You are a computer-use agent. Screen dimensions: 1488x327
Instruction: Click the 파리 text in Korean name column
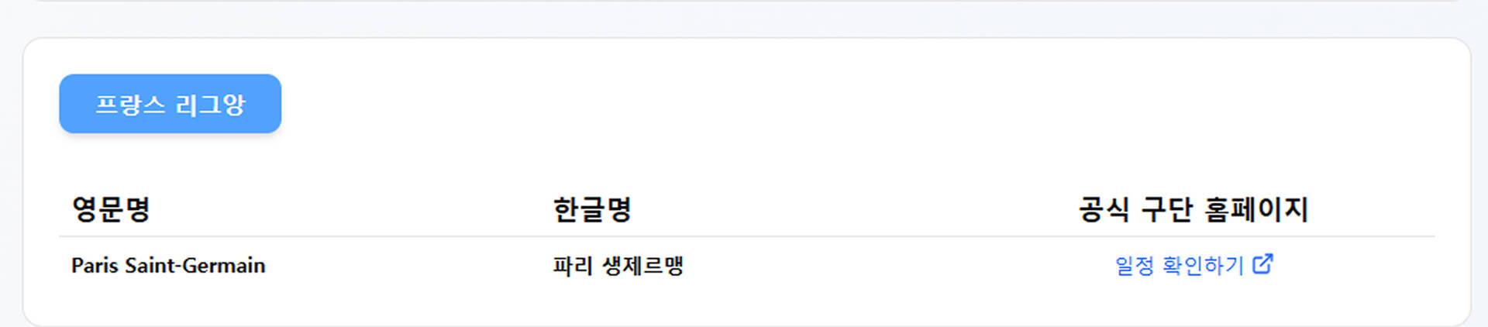[x=572, y=266]
